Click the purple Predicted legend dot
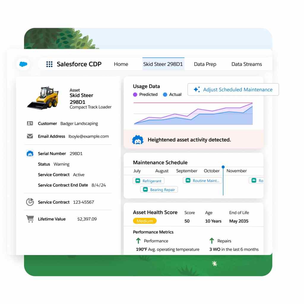Screen dimensions: 304x304 135,94
